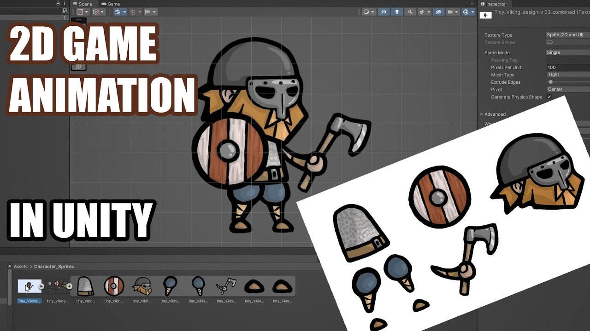The width and height of the screenshot is (590, 331).
Task: Click the tool handle cube icon
Action: [96, 12]
